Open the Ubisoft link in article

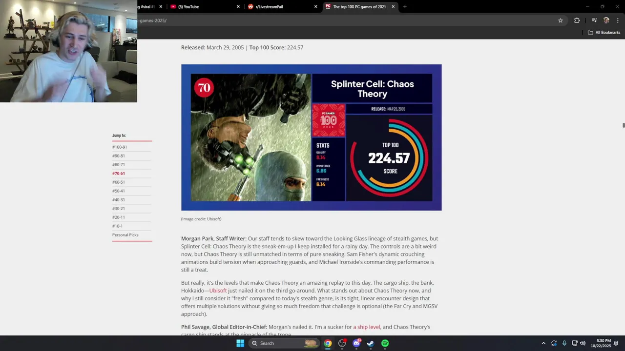point(218,291)
